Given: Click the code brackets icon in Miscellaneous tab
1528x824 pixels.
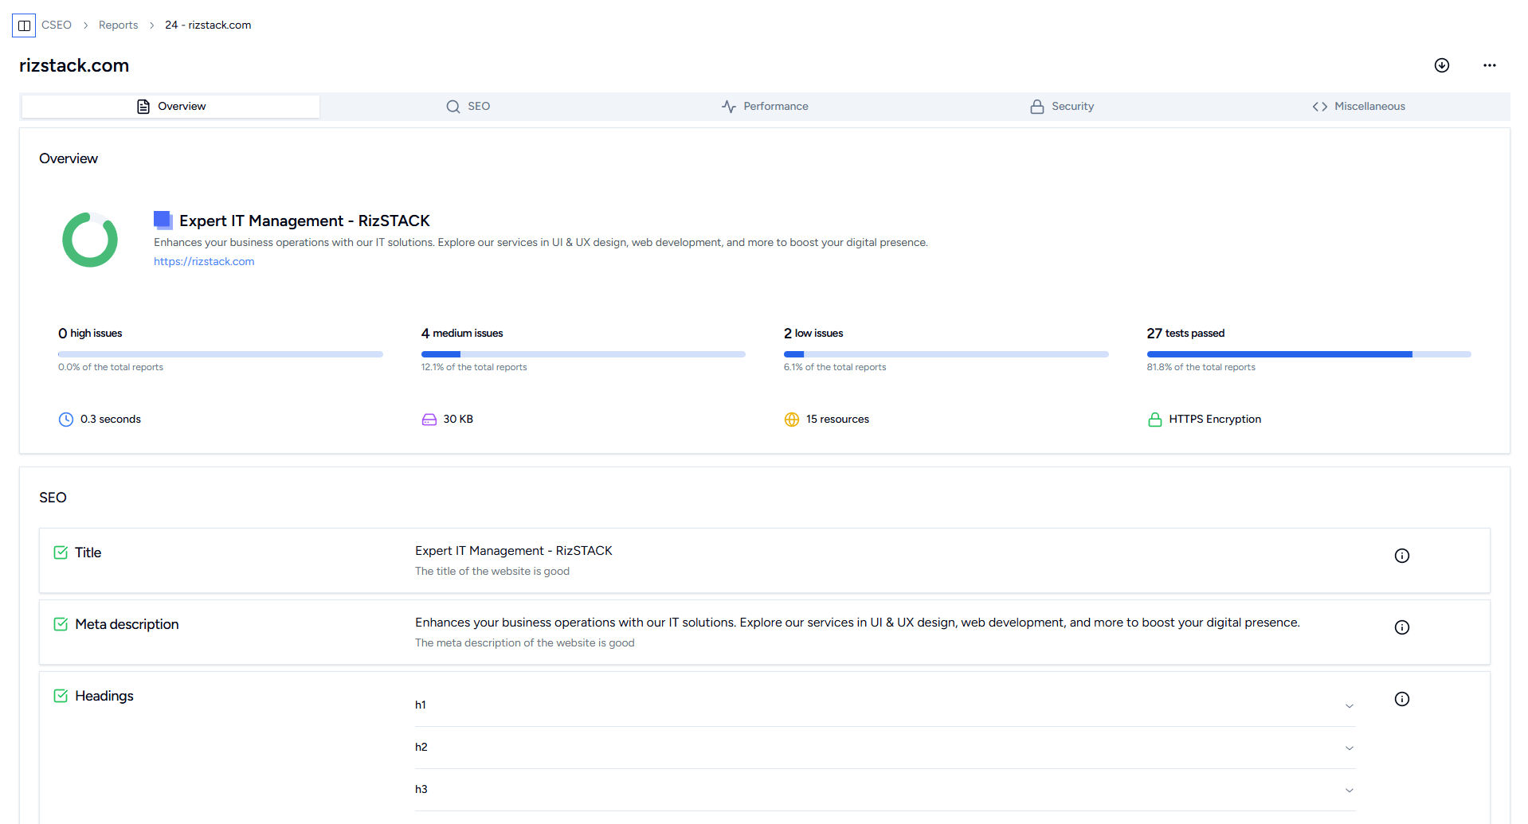Looking at the screenshot, I should pyautogui.click(x=1319, y=107).
